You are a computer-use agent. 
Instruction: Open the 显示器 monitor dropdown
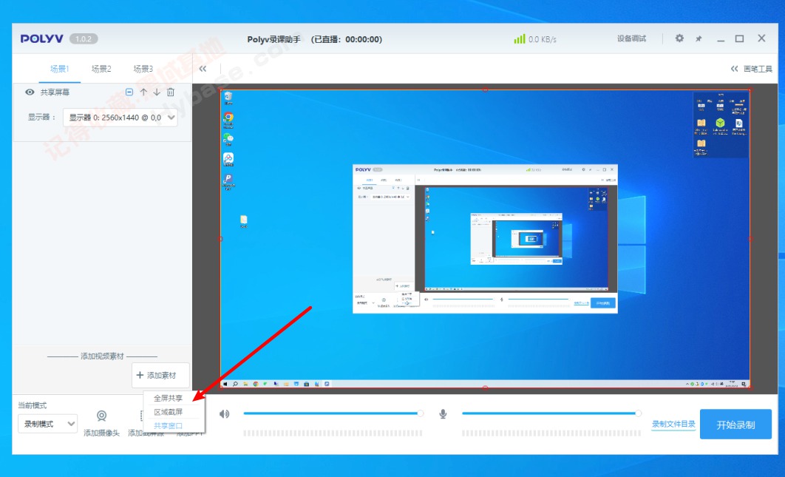coord(120,118)
